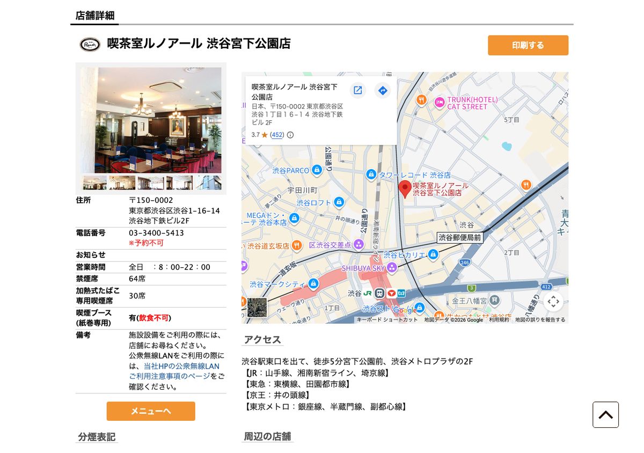Open 当社HPの公衆無線LAN notice page link

177,371
